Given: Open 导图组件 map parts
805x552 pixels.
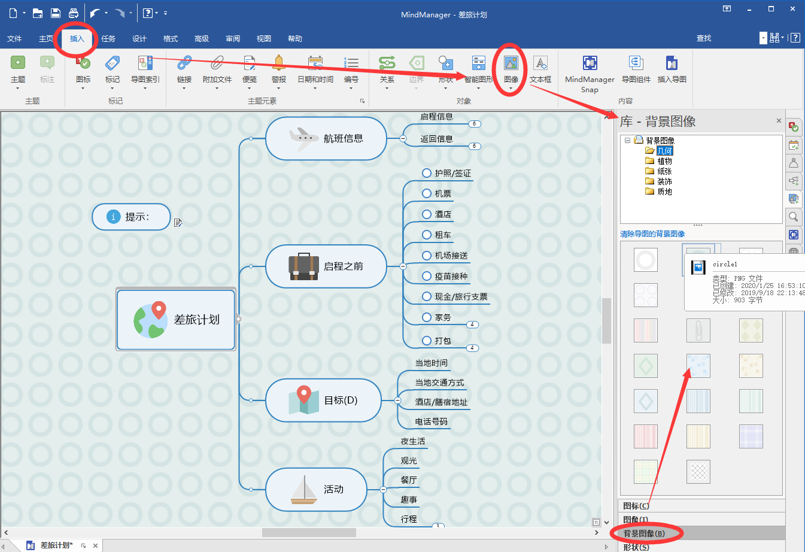Looking at the screenshot, I should (x=636, y=69).
